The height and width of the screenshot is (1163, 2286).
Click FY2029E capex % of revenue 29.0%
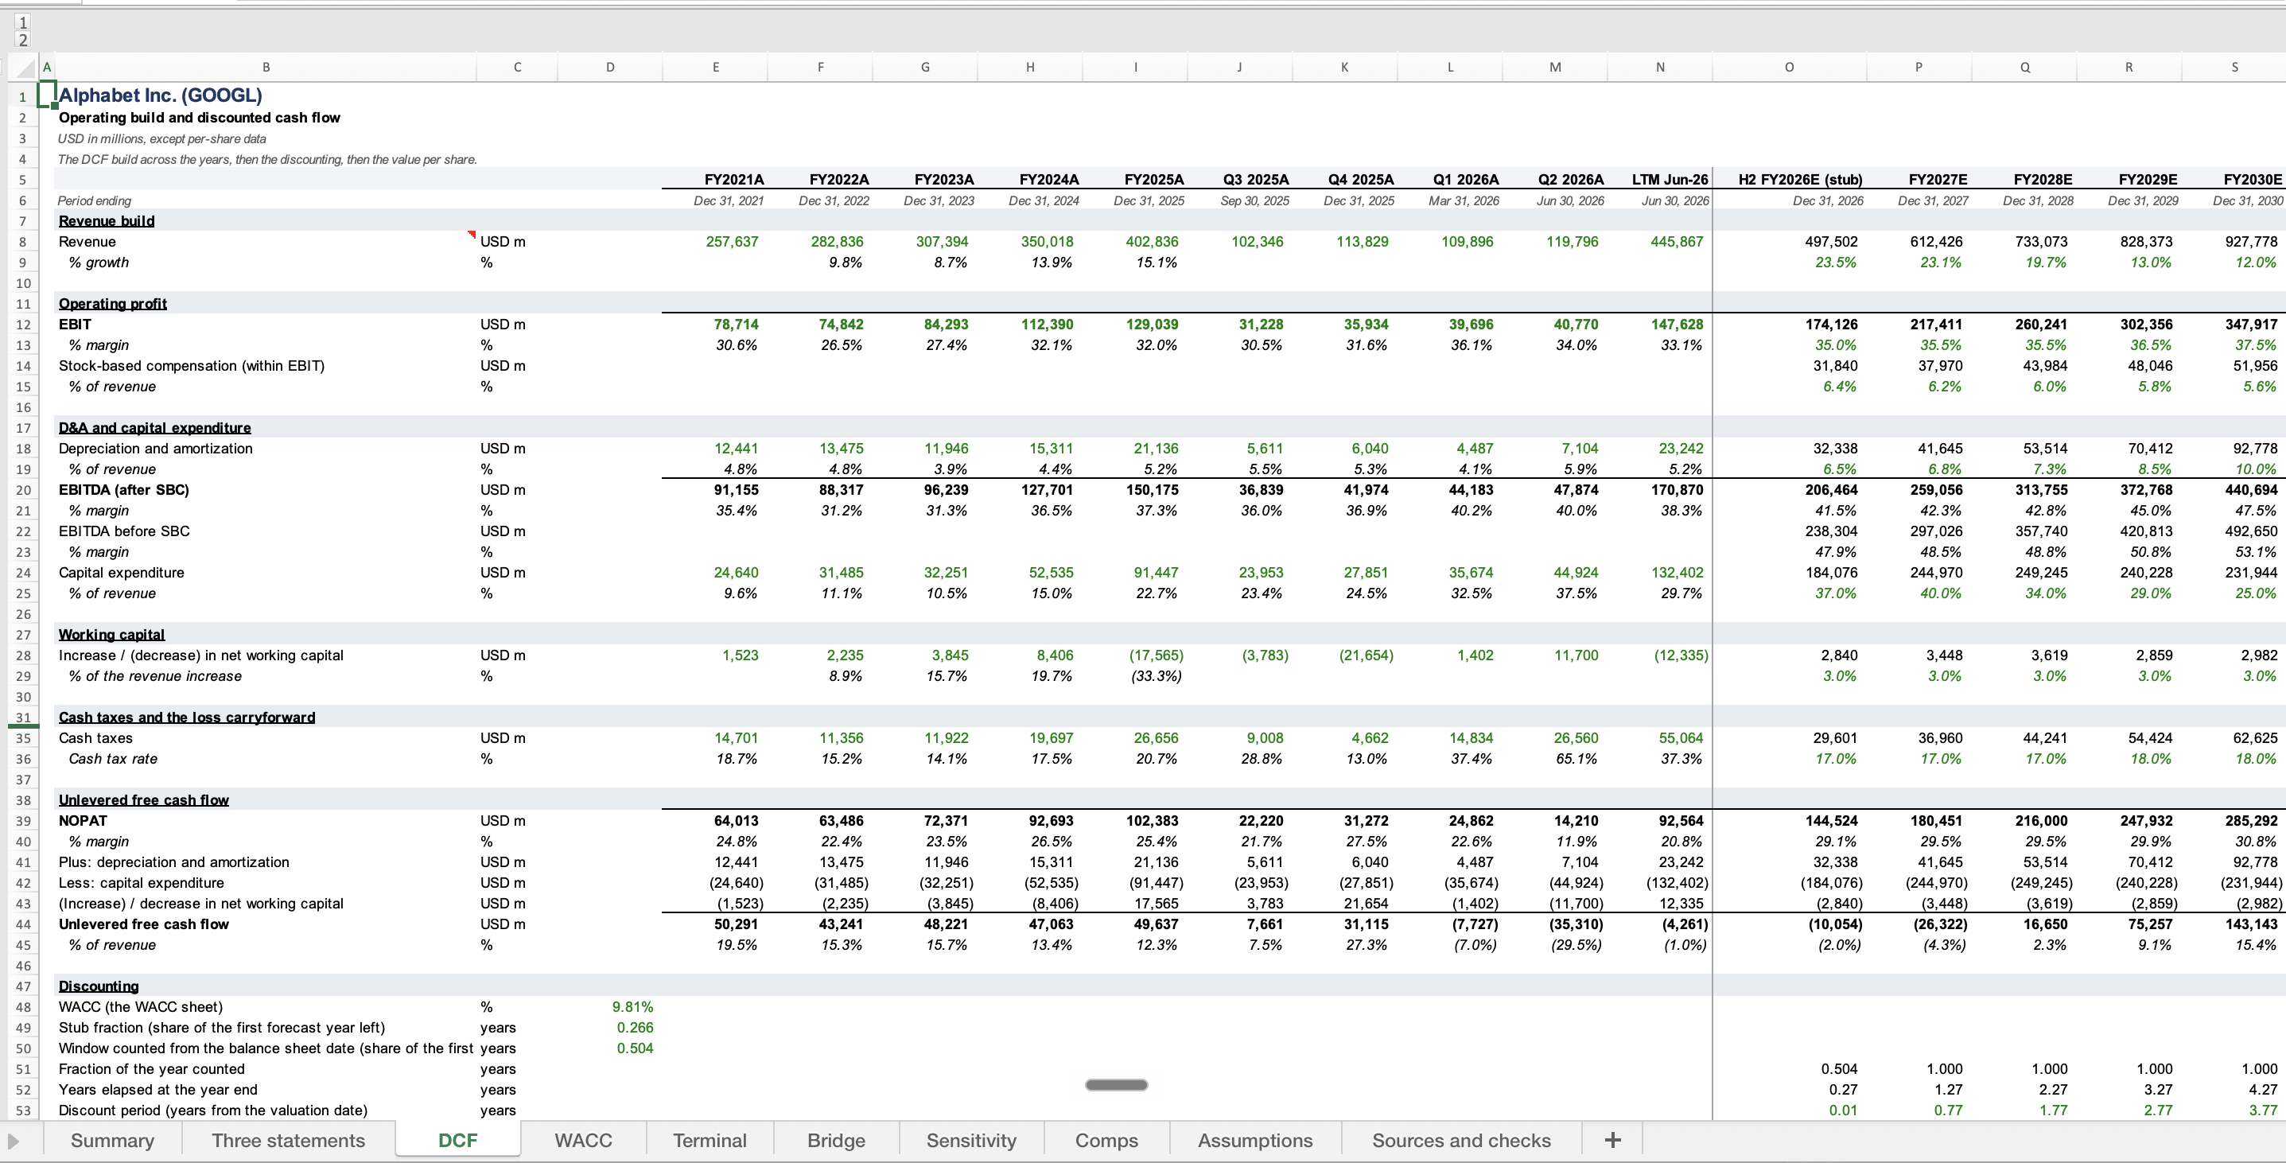(2150, 593)
